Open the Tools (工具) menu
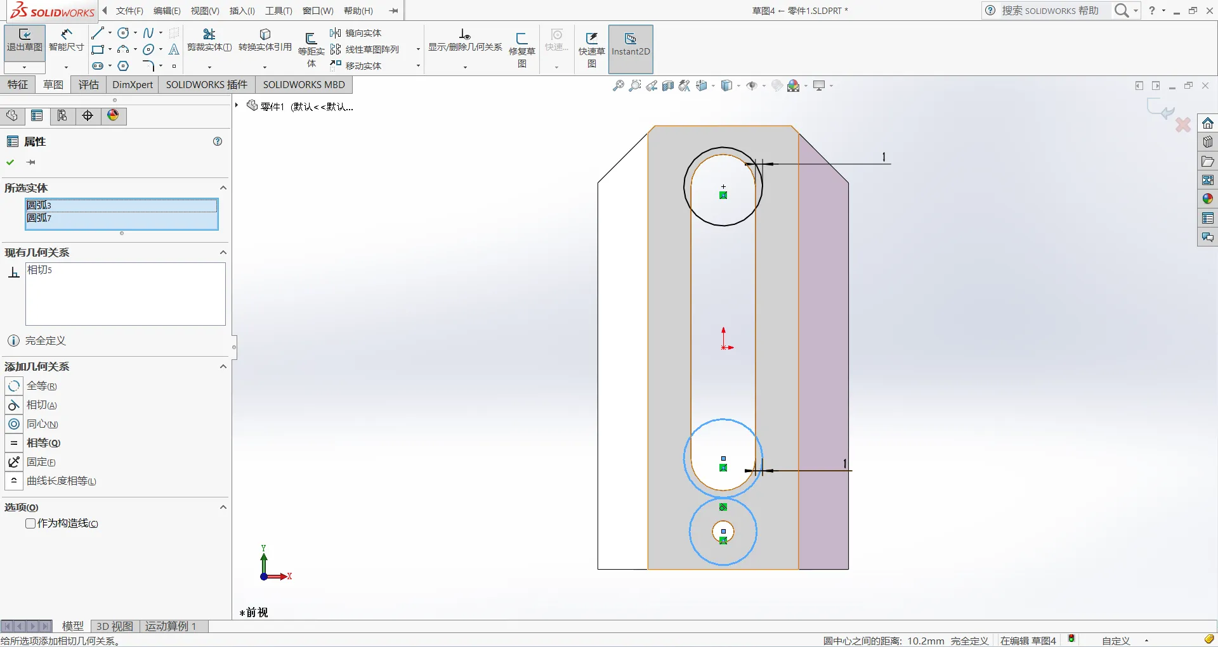Screen dimensions: 1218x647 278,11
